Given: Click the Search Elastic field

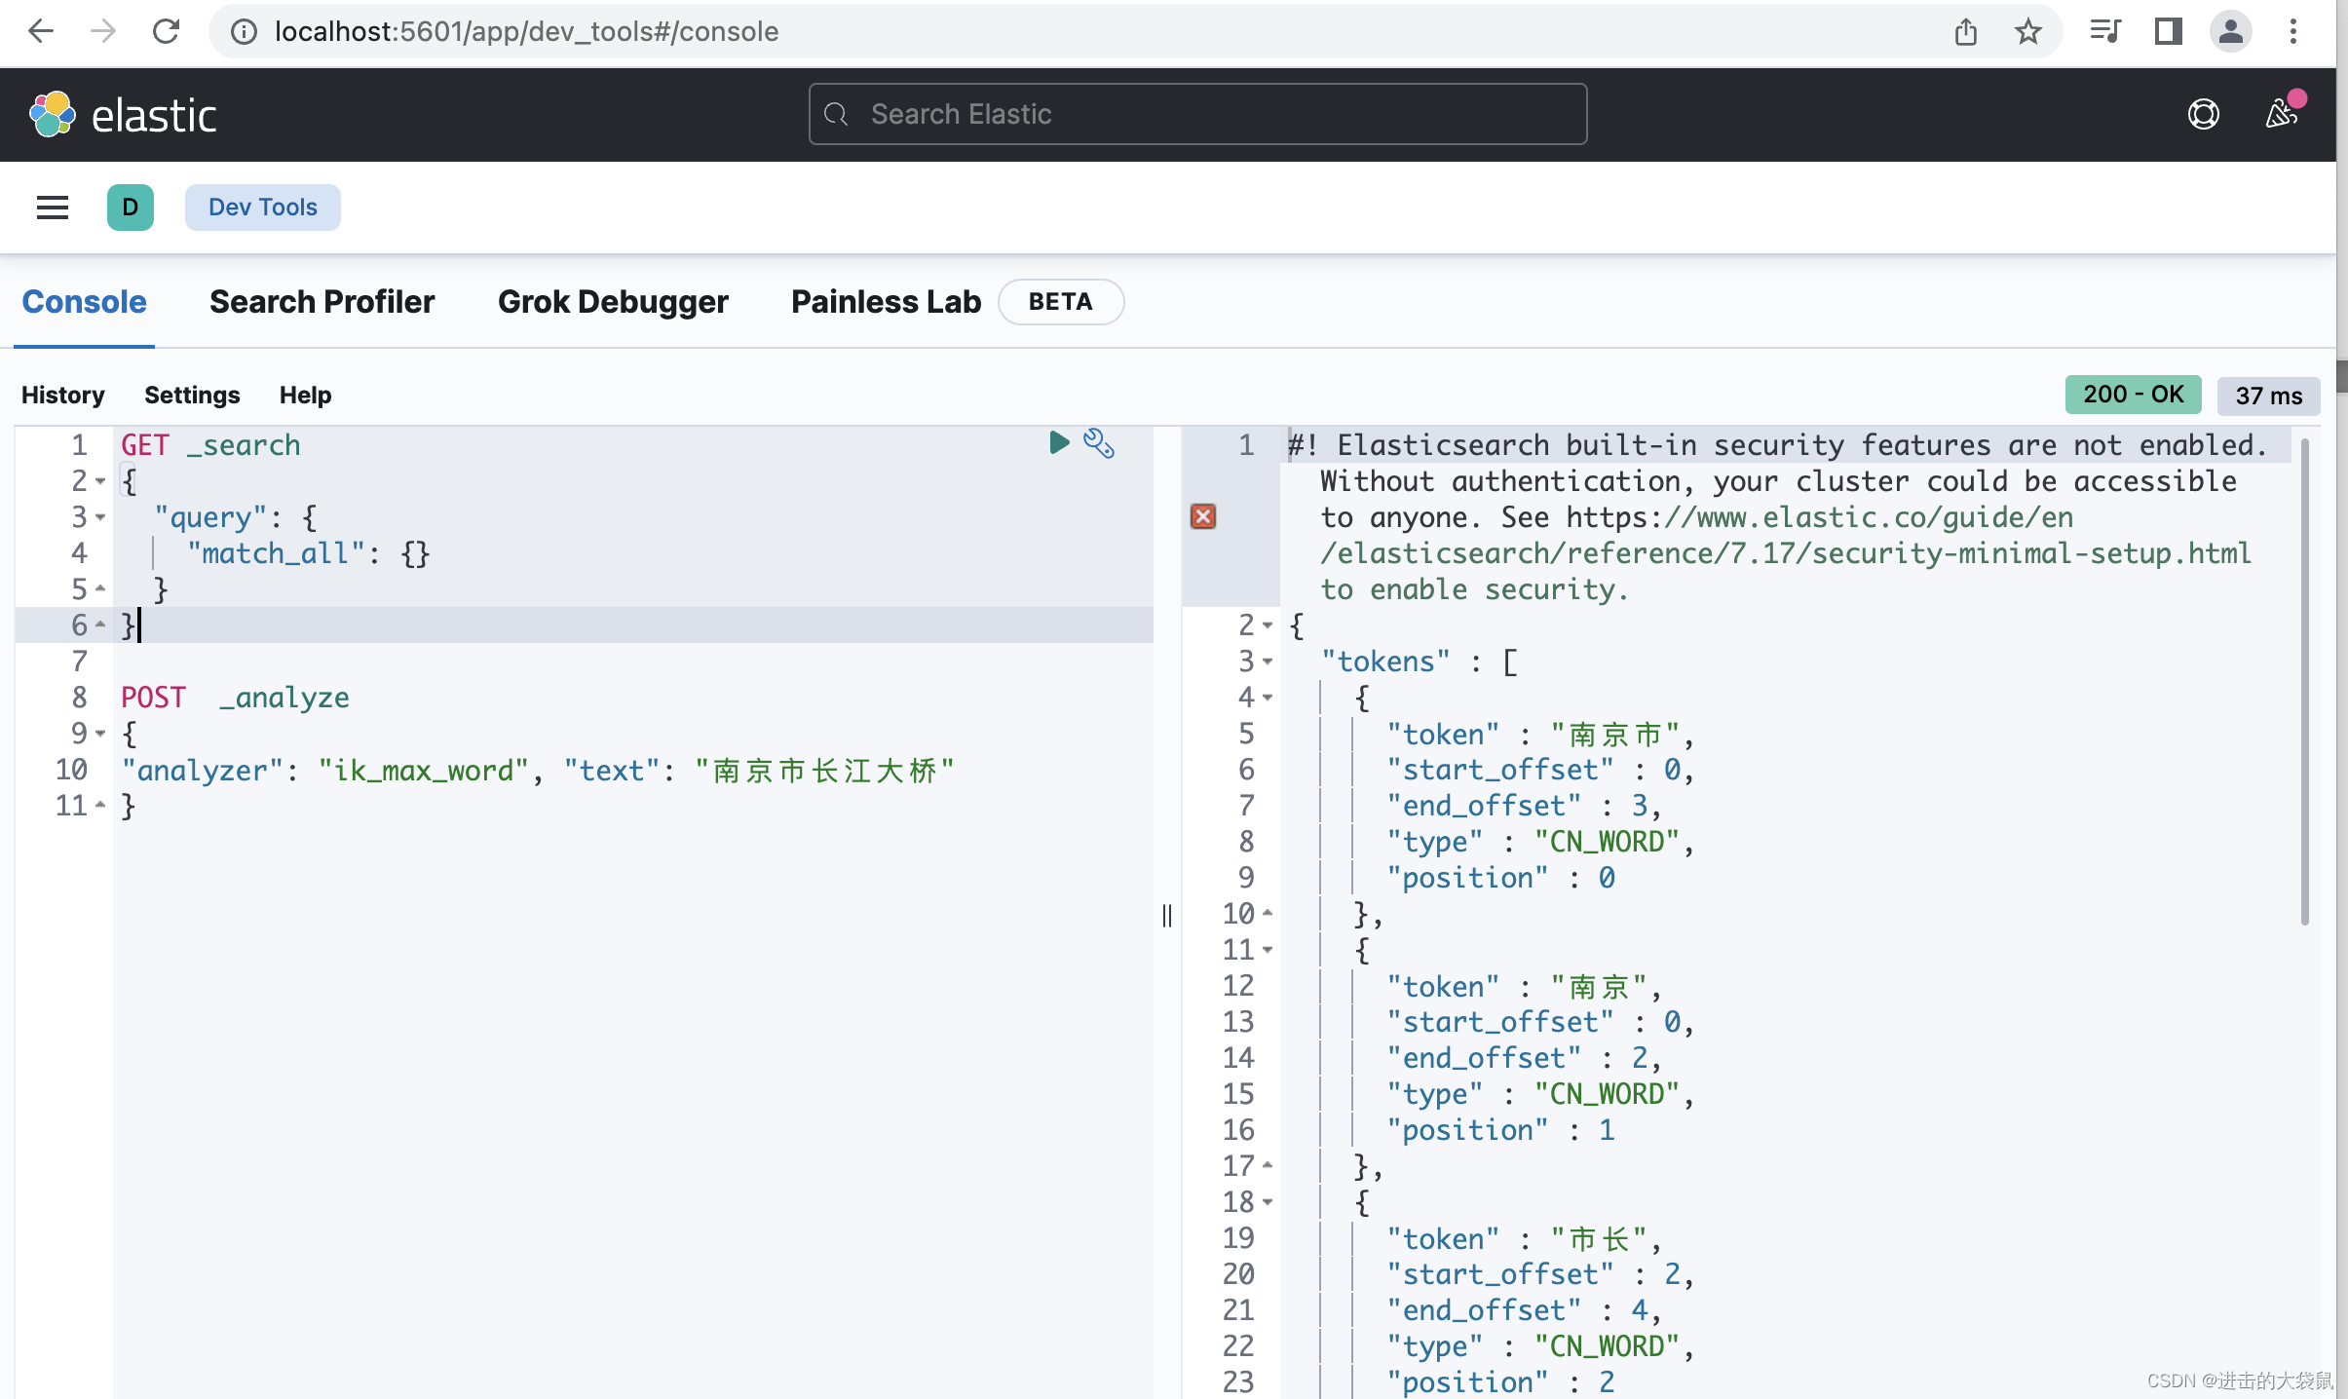Looking at the screenshot, I should [1198, 114].
